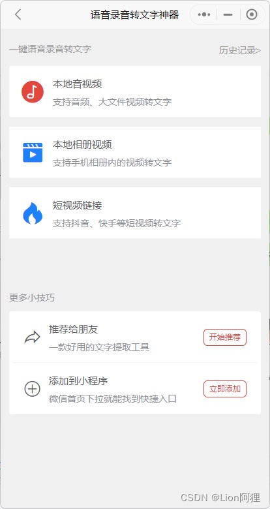Click the 添加到小程序 row label

(78, 381)
